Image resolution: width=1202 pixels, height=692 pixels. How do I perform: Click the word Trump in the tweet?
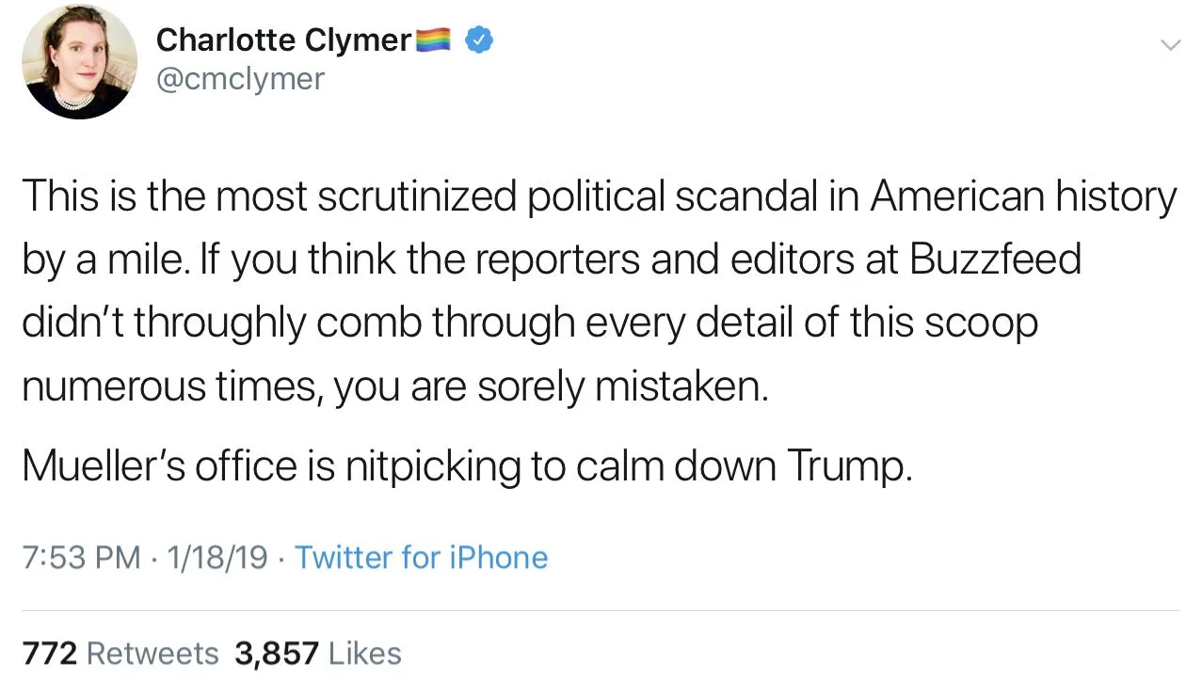(x=848, y=465)
